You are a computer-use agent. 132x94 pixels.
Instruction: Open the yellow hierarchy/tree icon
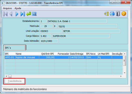(106, 14)
